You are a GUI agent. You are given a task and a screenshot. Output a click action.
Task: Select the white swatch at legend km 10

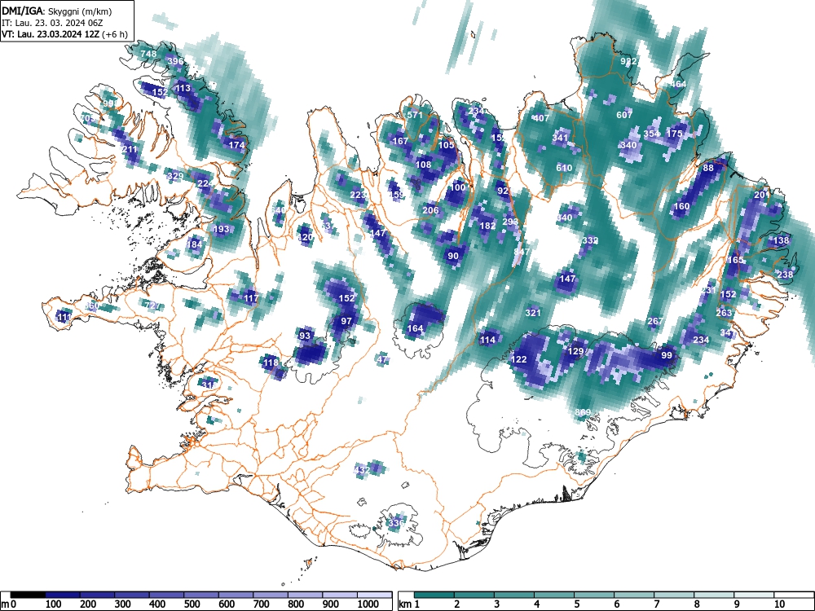tap(794, 595)
